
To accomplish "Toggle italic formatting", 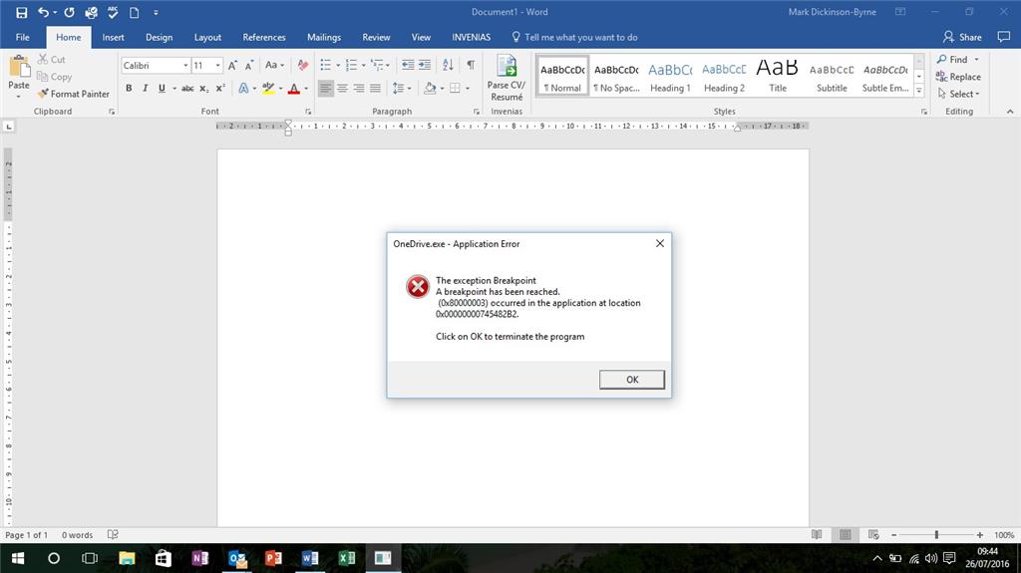I will tap(146, 88).
